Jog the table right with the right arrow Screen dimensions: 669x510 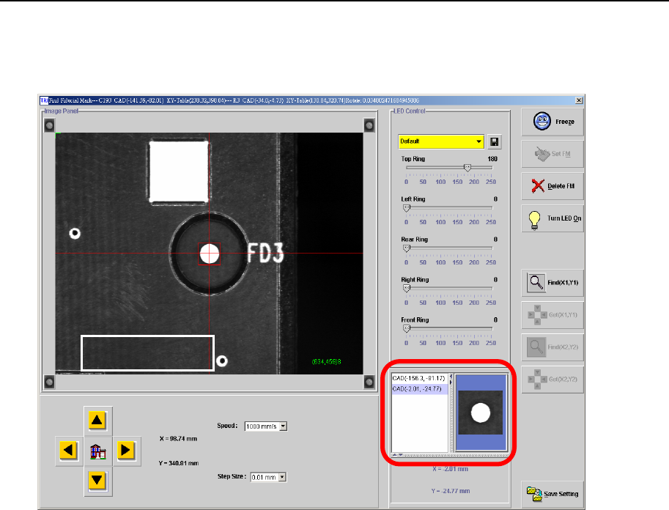[126, 450]
